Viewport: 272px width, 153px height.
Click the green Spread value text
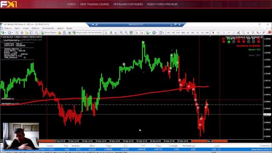[254, 50]
